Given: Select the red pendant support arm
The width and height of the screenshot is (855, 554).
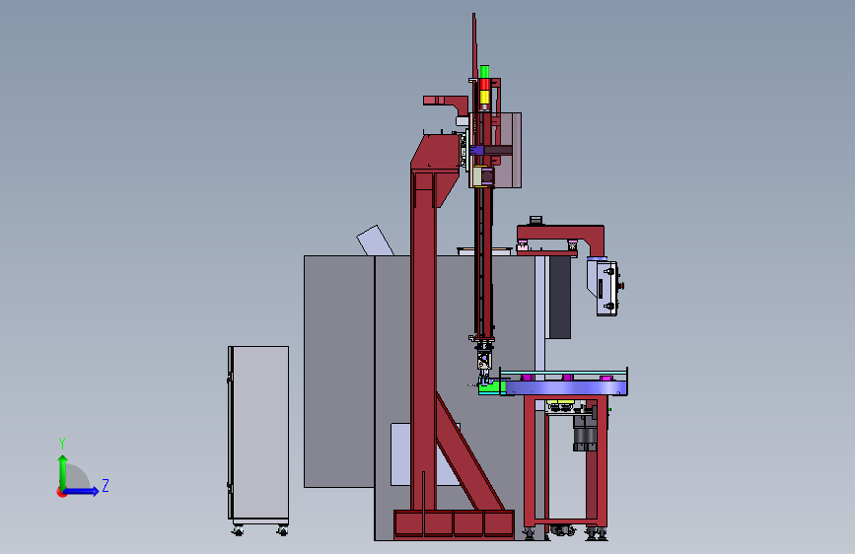Looking at the screenshot, I should [x=562, y=239].
